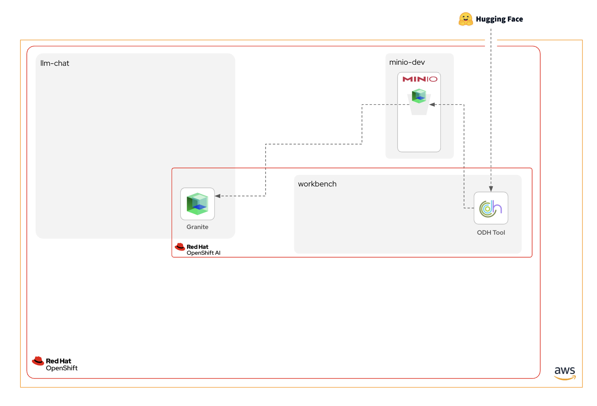Click the arrowhead pointing at MinIO bucket
Viewport: 597px width, 406px height.
pos(432,104)
